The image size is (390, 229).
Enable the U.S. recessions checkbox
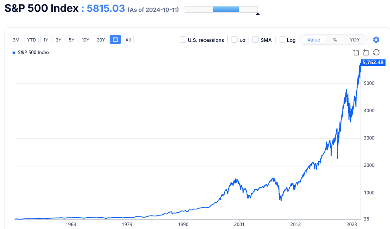click(183, 40)
